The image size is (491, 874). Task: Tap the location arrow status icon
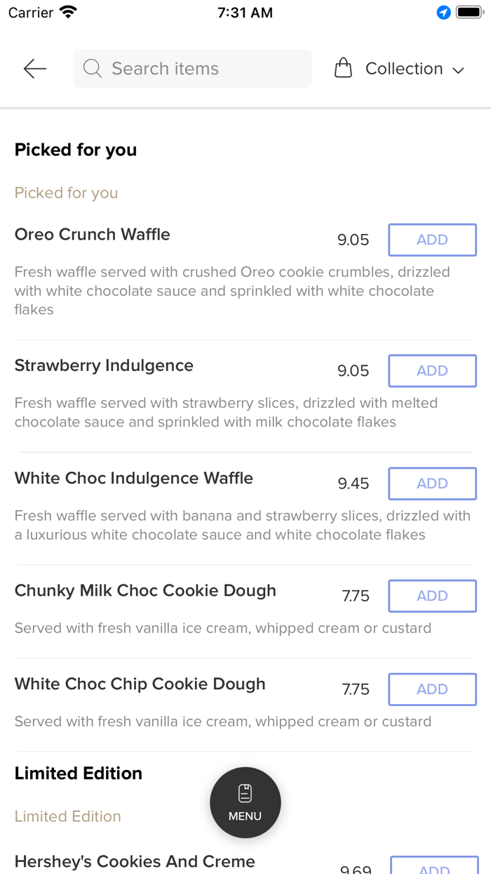443,13
